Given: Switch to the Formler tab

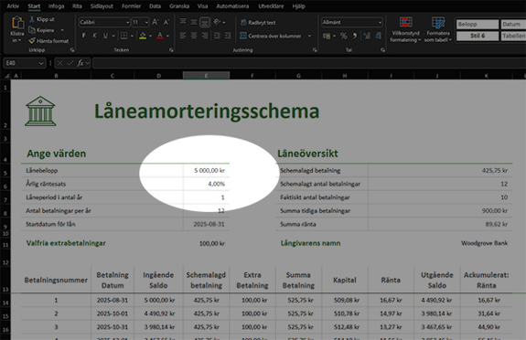Looking at the screenshot, I should (x=131, y=6).
